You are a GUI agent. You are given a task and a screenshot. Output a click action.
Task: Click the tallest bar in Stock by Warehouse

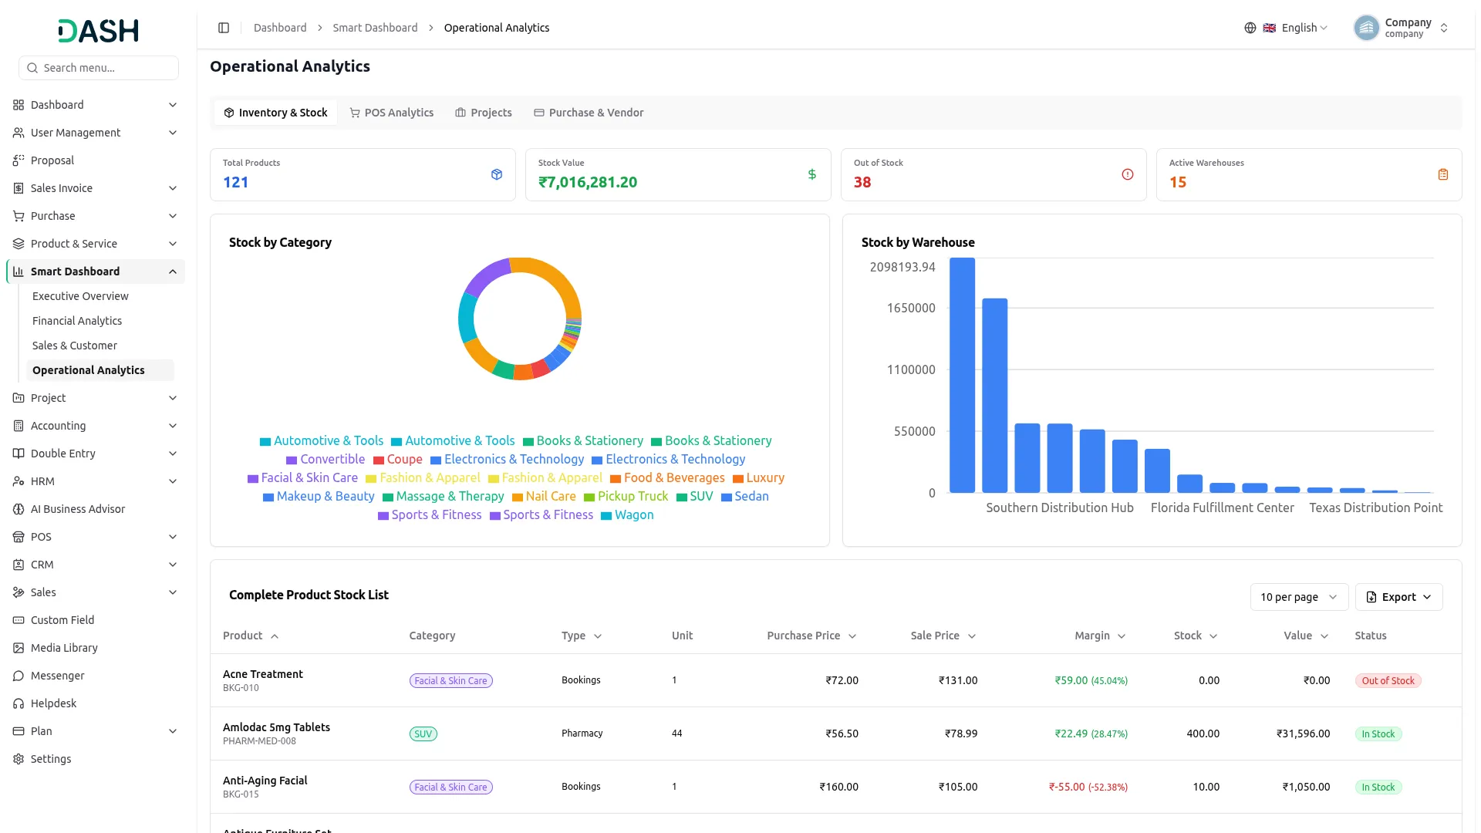[x=962, y=375]
